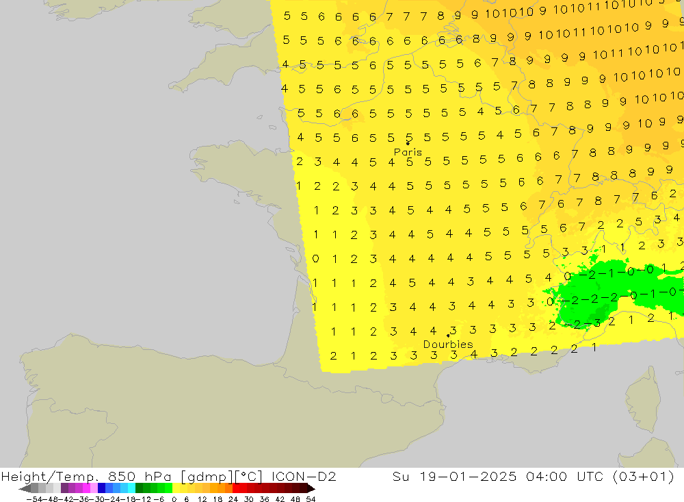This screenshot has height=502, width=684.
Task: Click the right arrow end of color scale
Action: 311,488
